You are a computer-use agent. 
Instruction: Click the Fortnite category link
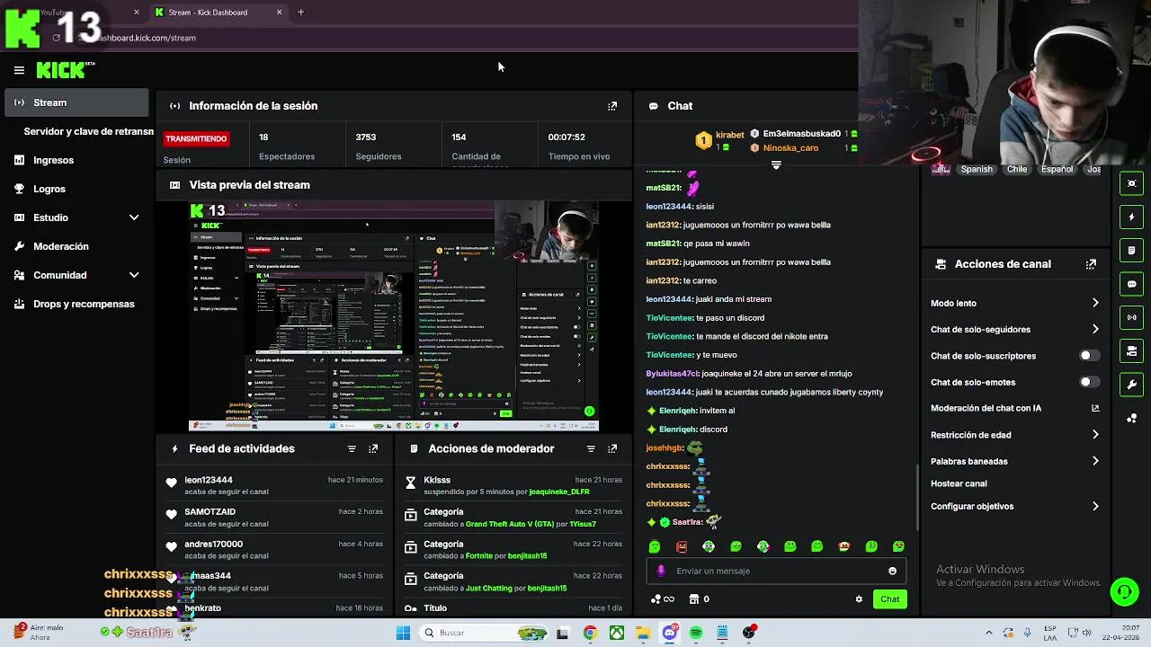[478, 555]
